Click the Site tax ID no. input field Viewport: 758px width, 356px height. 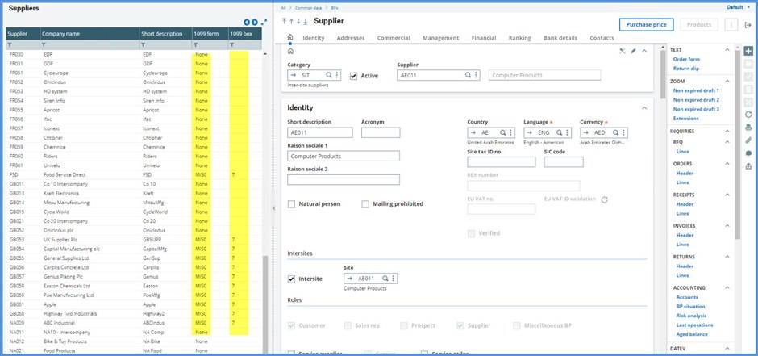502,162
